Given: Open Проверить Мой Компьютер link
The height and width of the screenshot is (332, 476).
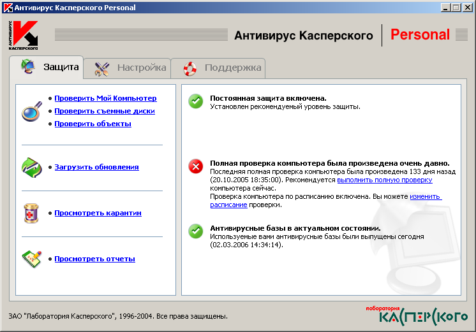Looking at the screenshot, I should (106, 98).
